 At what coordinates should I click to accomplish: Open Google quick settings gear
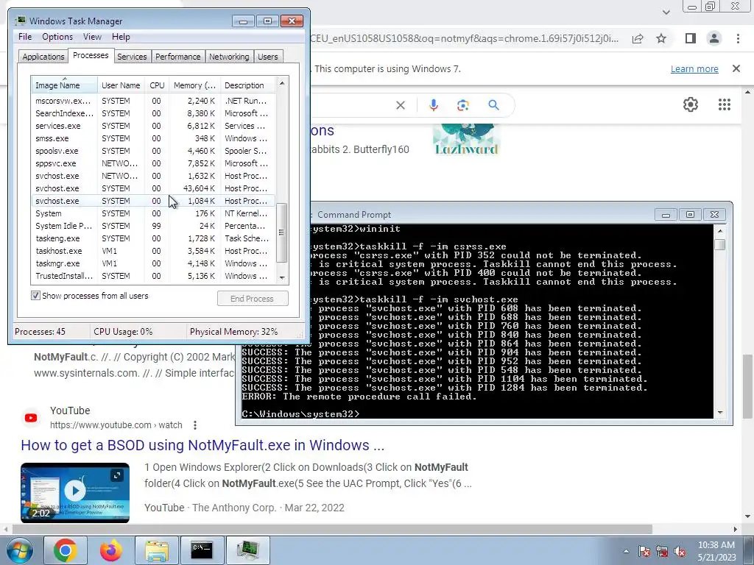691,104
